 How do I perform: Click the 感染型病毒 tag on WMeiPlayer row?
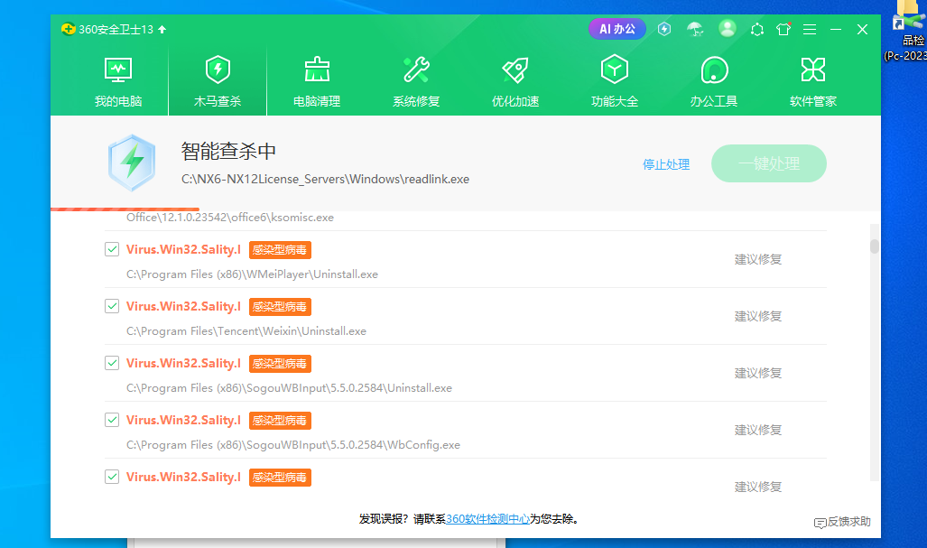pos(280,250)
